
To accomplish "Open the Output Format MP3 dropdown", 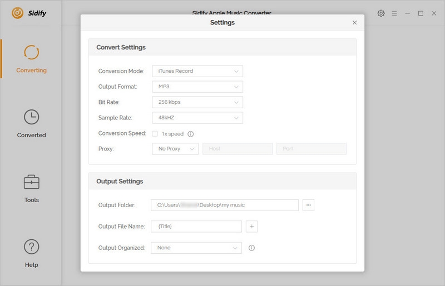I will 197,87.
